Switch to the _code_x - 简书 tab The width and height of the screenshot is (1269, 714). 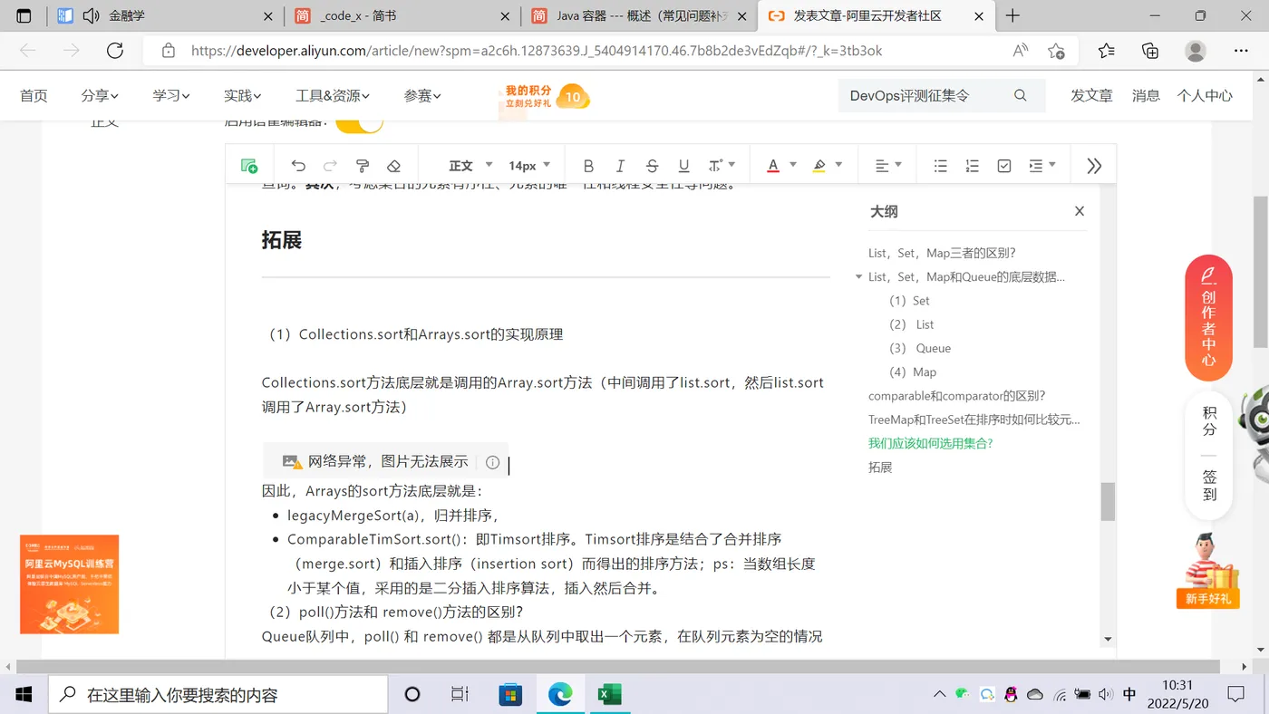point(402,16)
